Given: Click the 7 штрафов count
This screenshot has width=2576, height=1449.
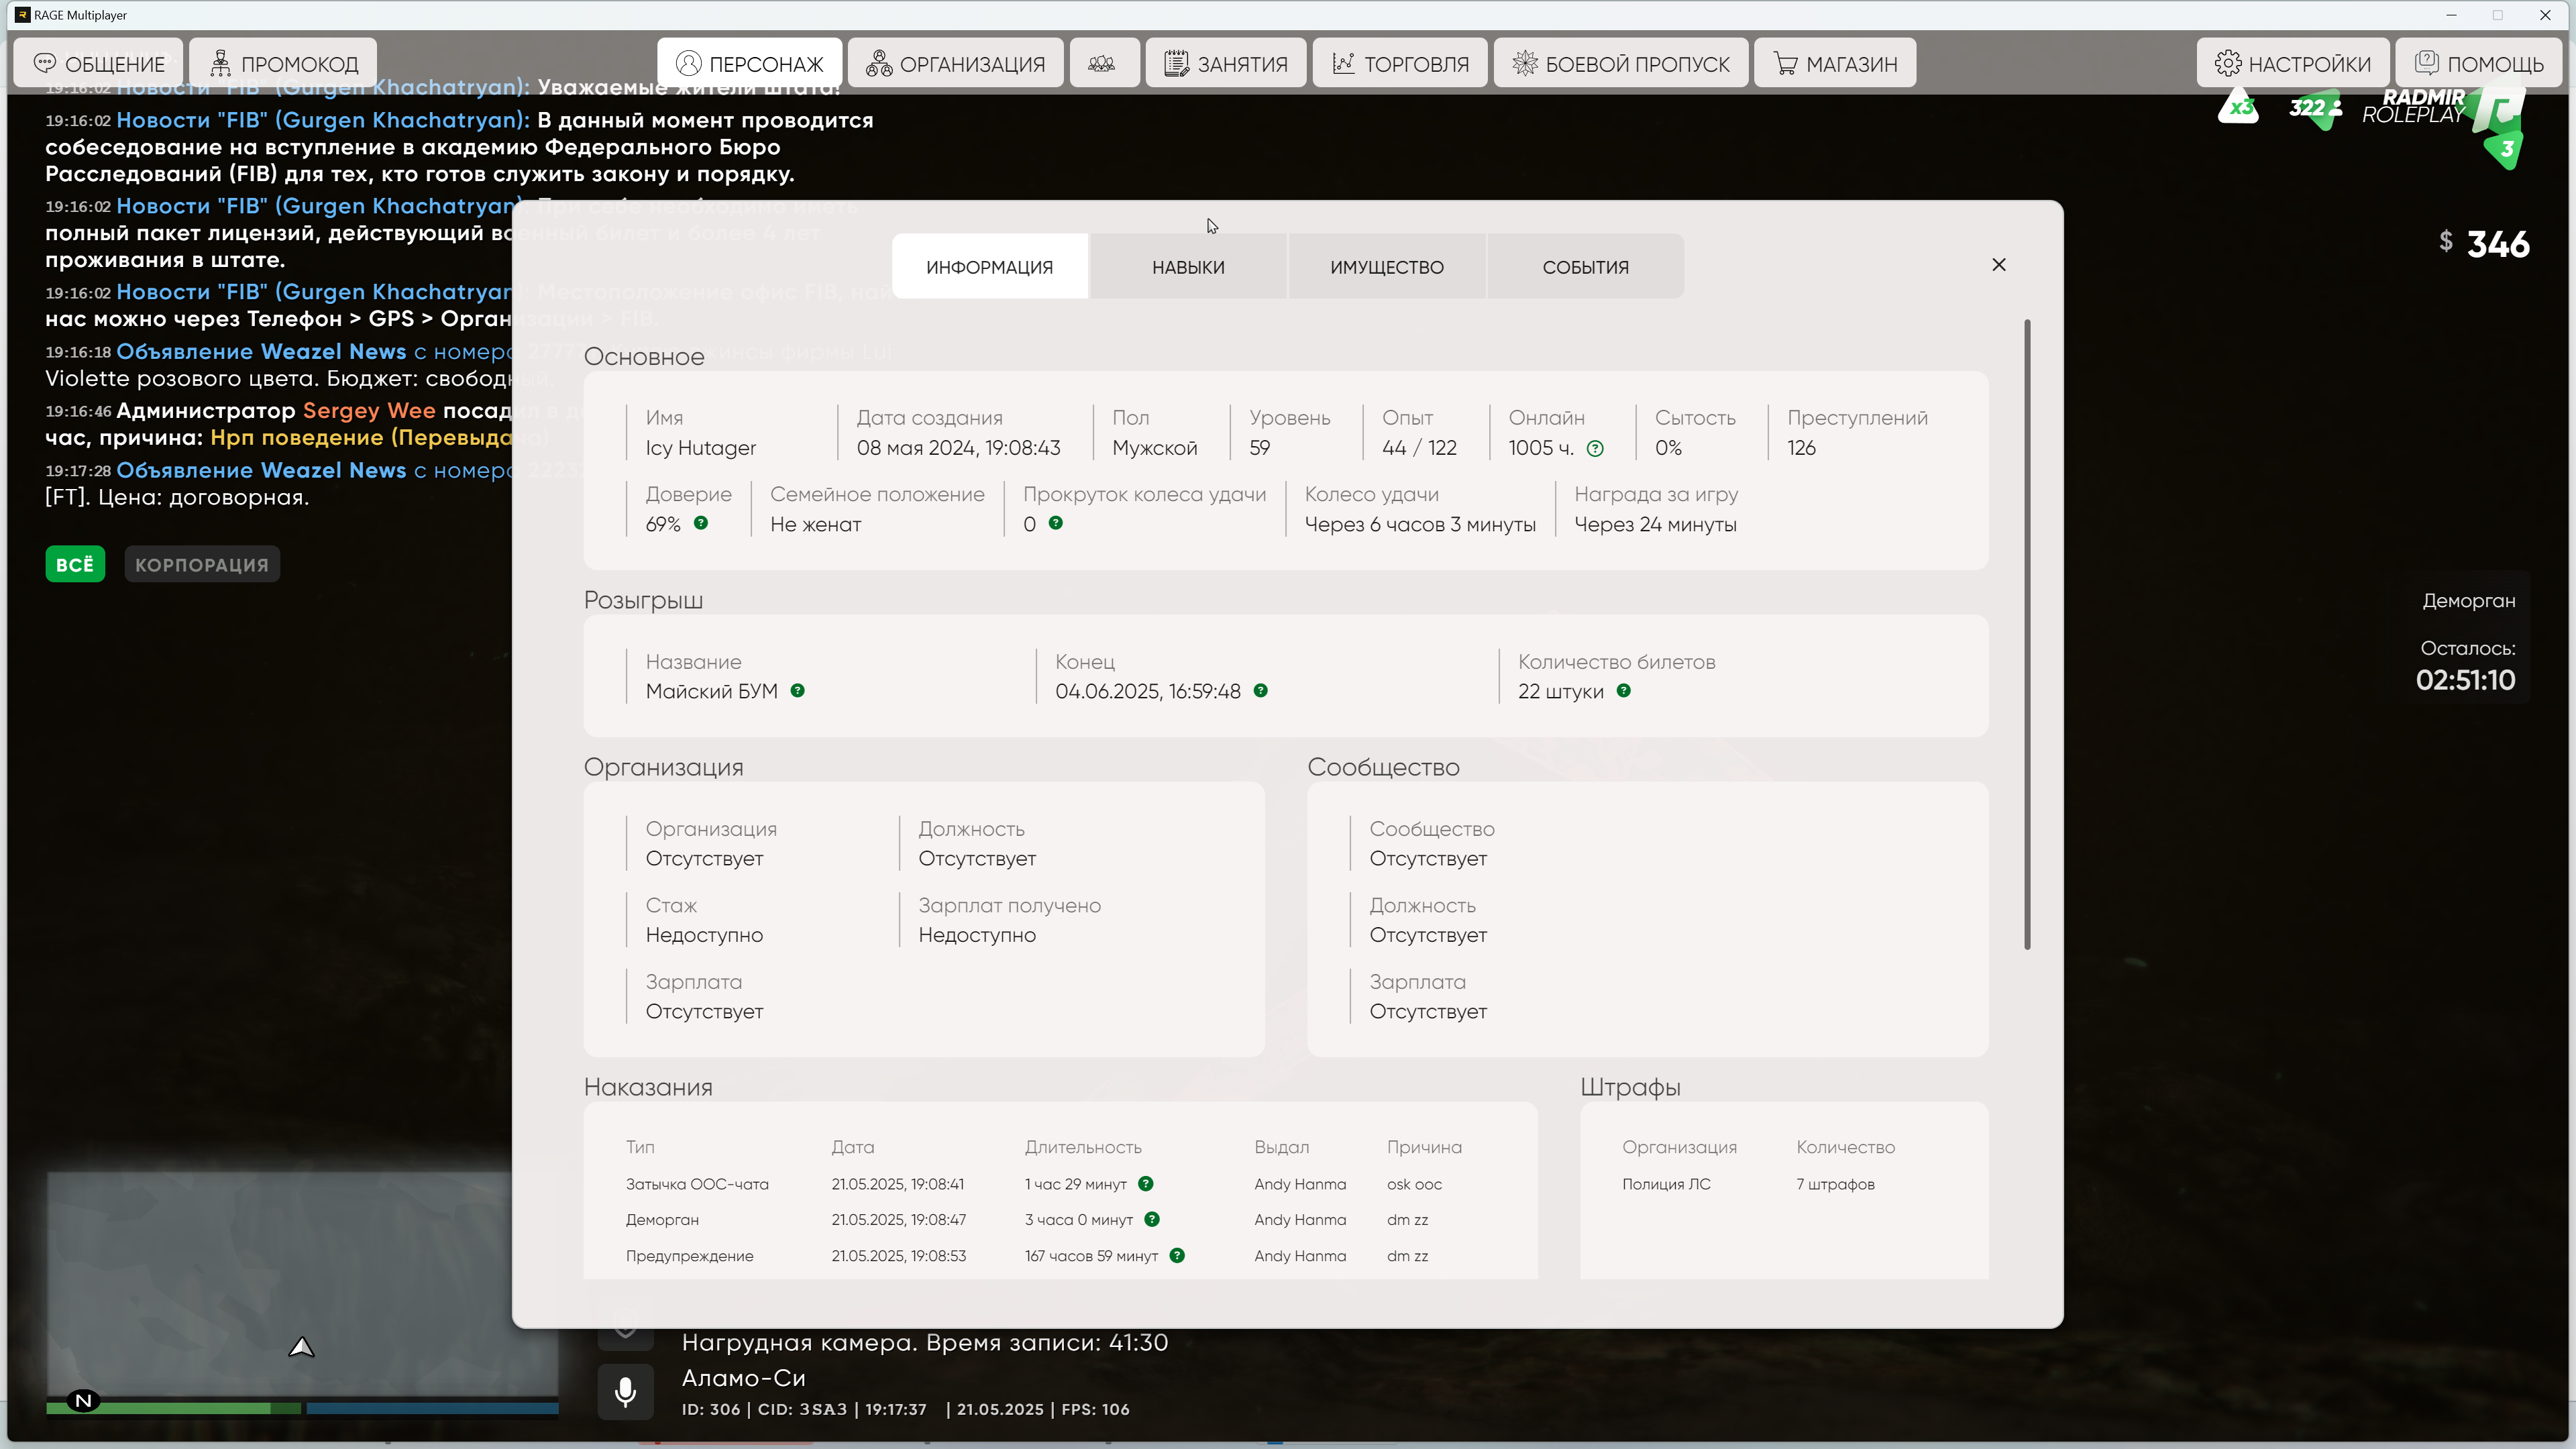Looking at the screenshot, I should click(1835, 1184).
